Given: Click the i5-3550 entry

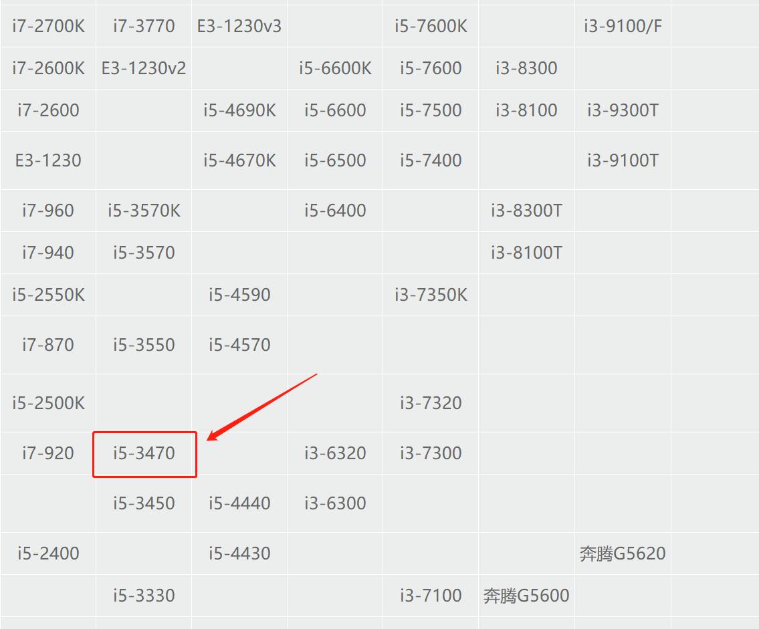Looking at the screenshot, I should tap(144, 346).
